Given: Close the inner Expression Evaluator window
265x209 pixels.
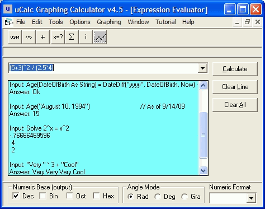Looking at the screenshot, I should [x=258, y=22].
